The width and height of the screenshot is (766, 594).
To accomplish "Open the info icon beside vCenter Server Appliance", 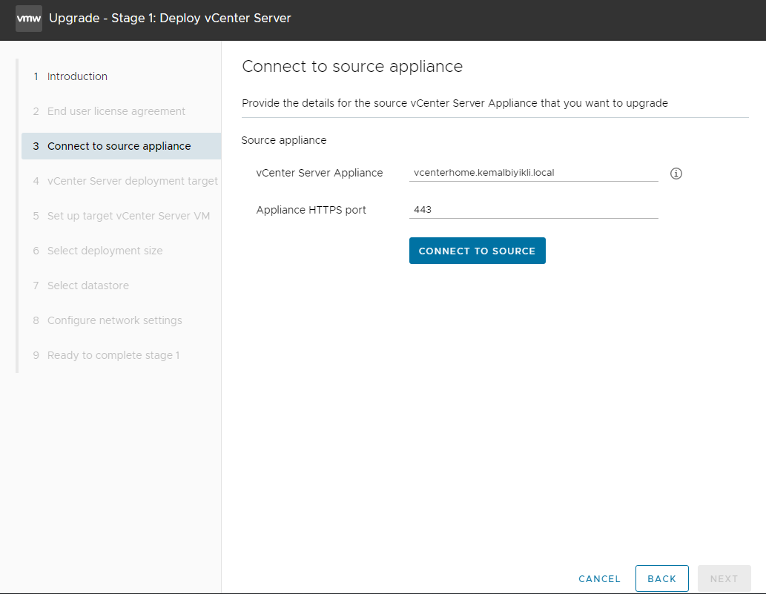I will click(676, 174).
